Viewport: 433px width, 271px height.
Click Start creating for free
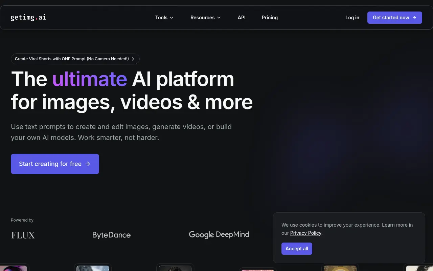[x=55, y=164]
